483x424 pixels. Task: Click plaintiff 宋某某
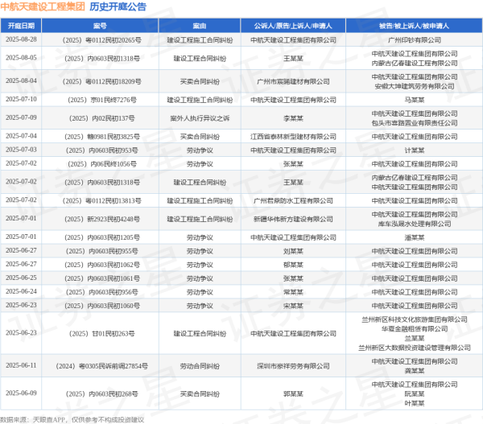(x=293, y=306)
